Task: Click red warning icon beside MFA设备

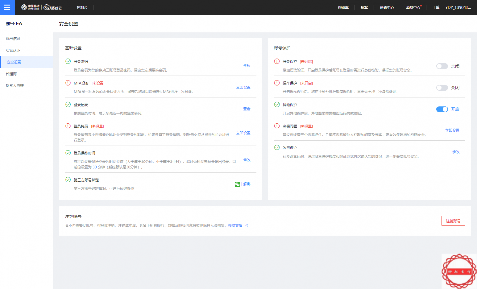Action: [68, 83]
